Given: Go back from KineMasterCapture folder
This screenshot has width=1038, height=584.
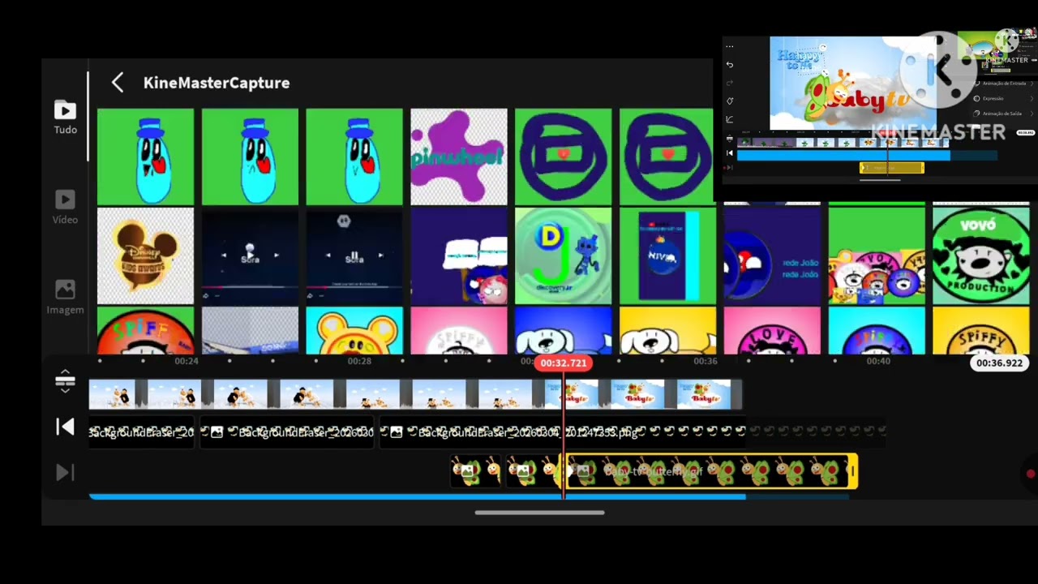Looking at the screenshot, I should (118, 82).
